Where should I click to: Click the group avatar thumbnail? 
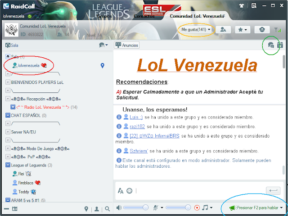pos(11,30)
